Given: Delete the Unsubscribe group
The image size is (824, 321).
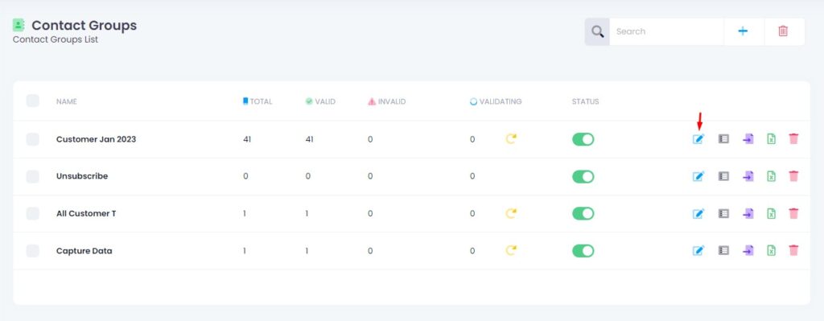Looking at the screenshot, I should click(793, 176).
